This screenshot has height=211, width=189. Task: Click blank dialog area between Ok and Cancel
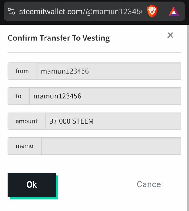94,184
